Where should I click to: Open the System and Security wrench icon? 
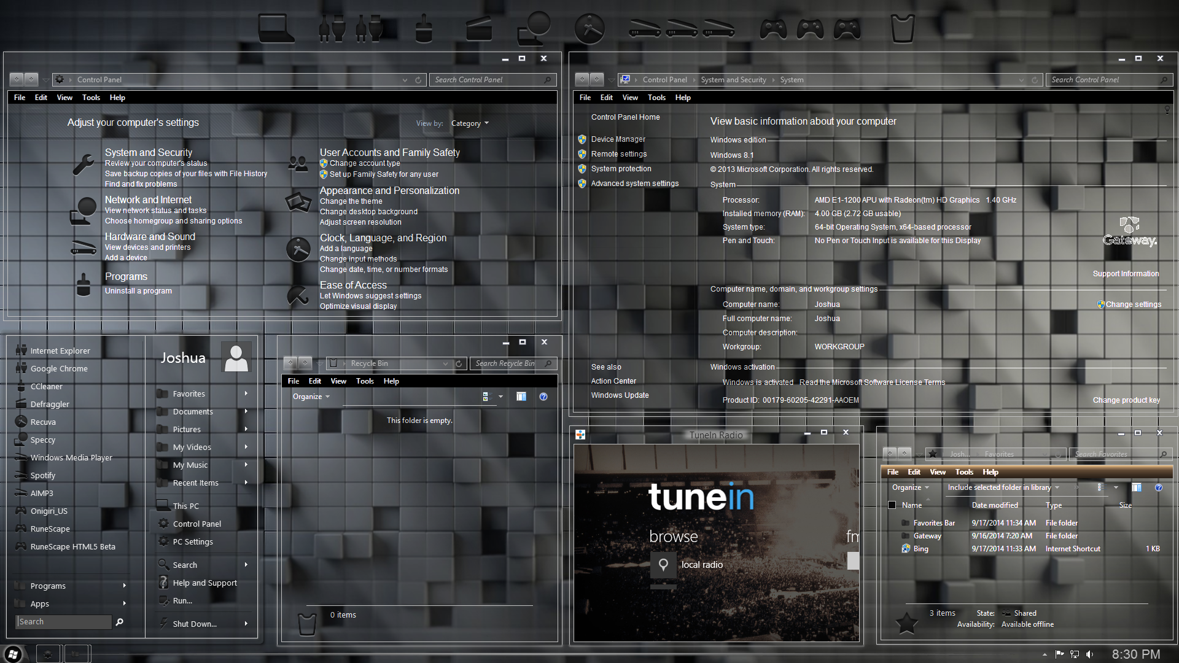pos(84,165)
